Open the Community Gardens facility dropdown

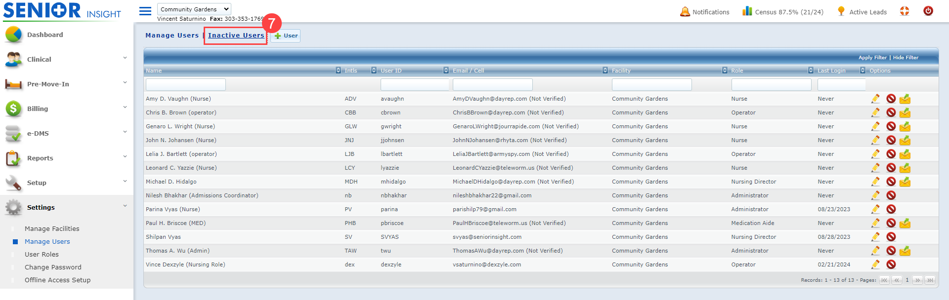tap(194, 9)
